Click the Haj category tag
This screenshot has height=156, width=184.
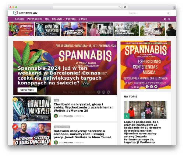[x=56, y=100]
